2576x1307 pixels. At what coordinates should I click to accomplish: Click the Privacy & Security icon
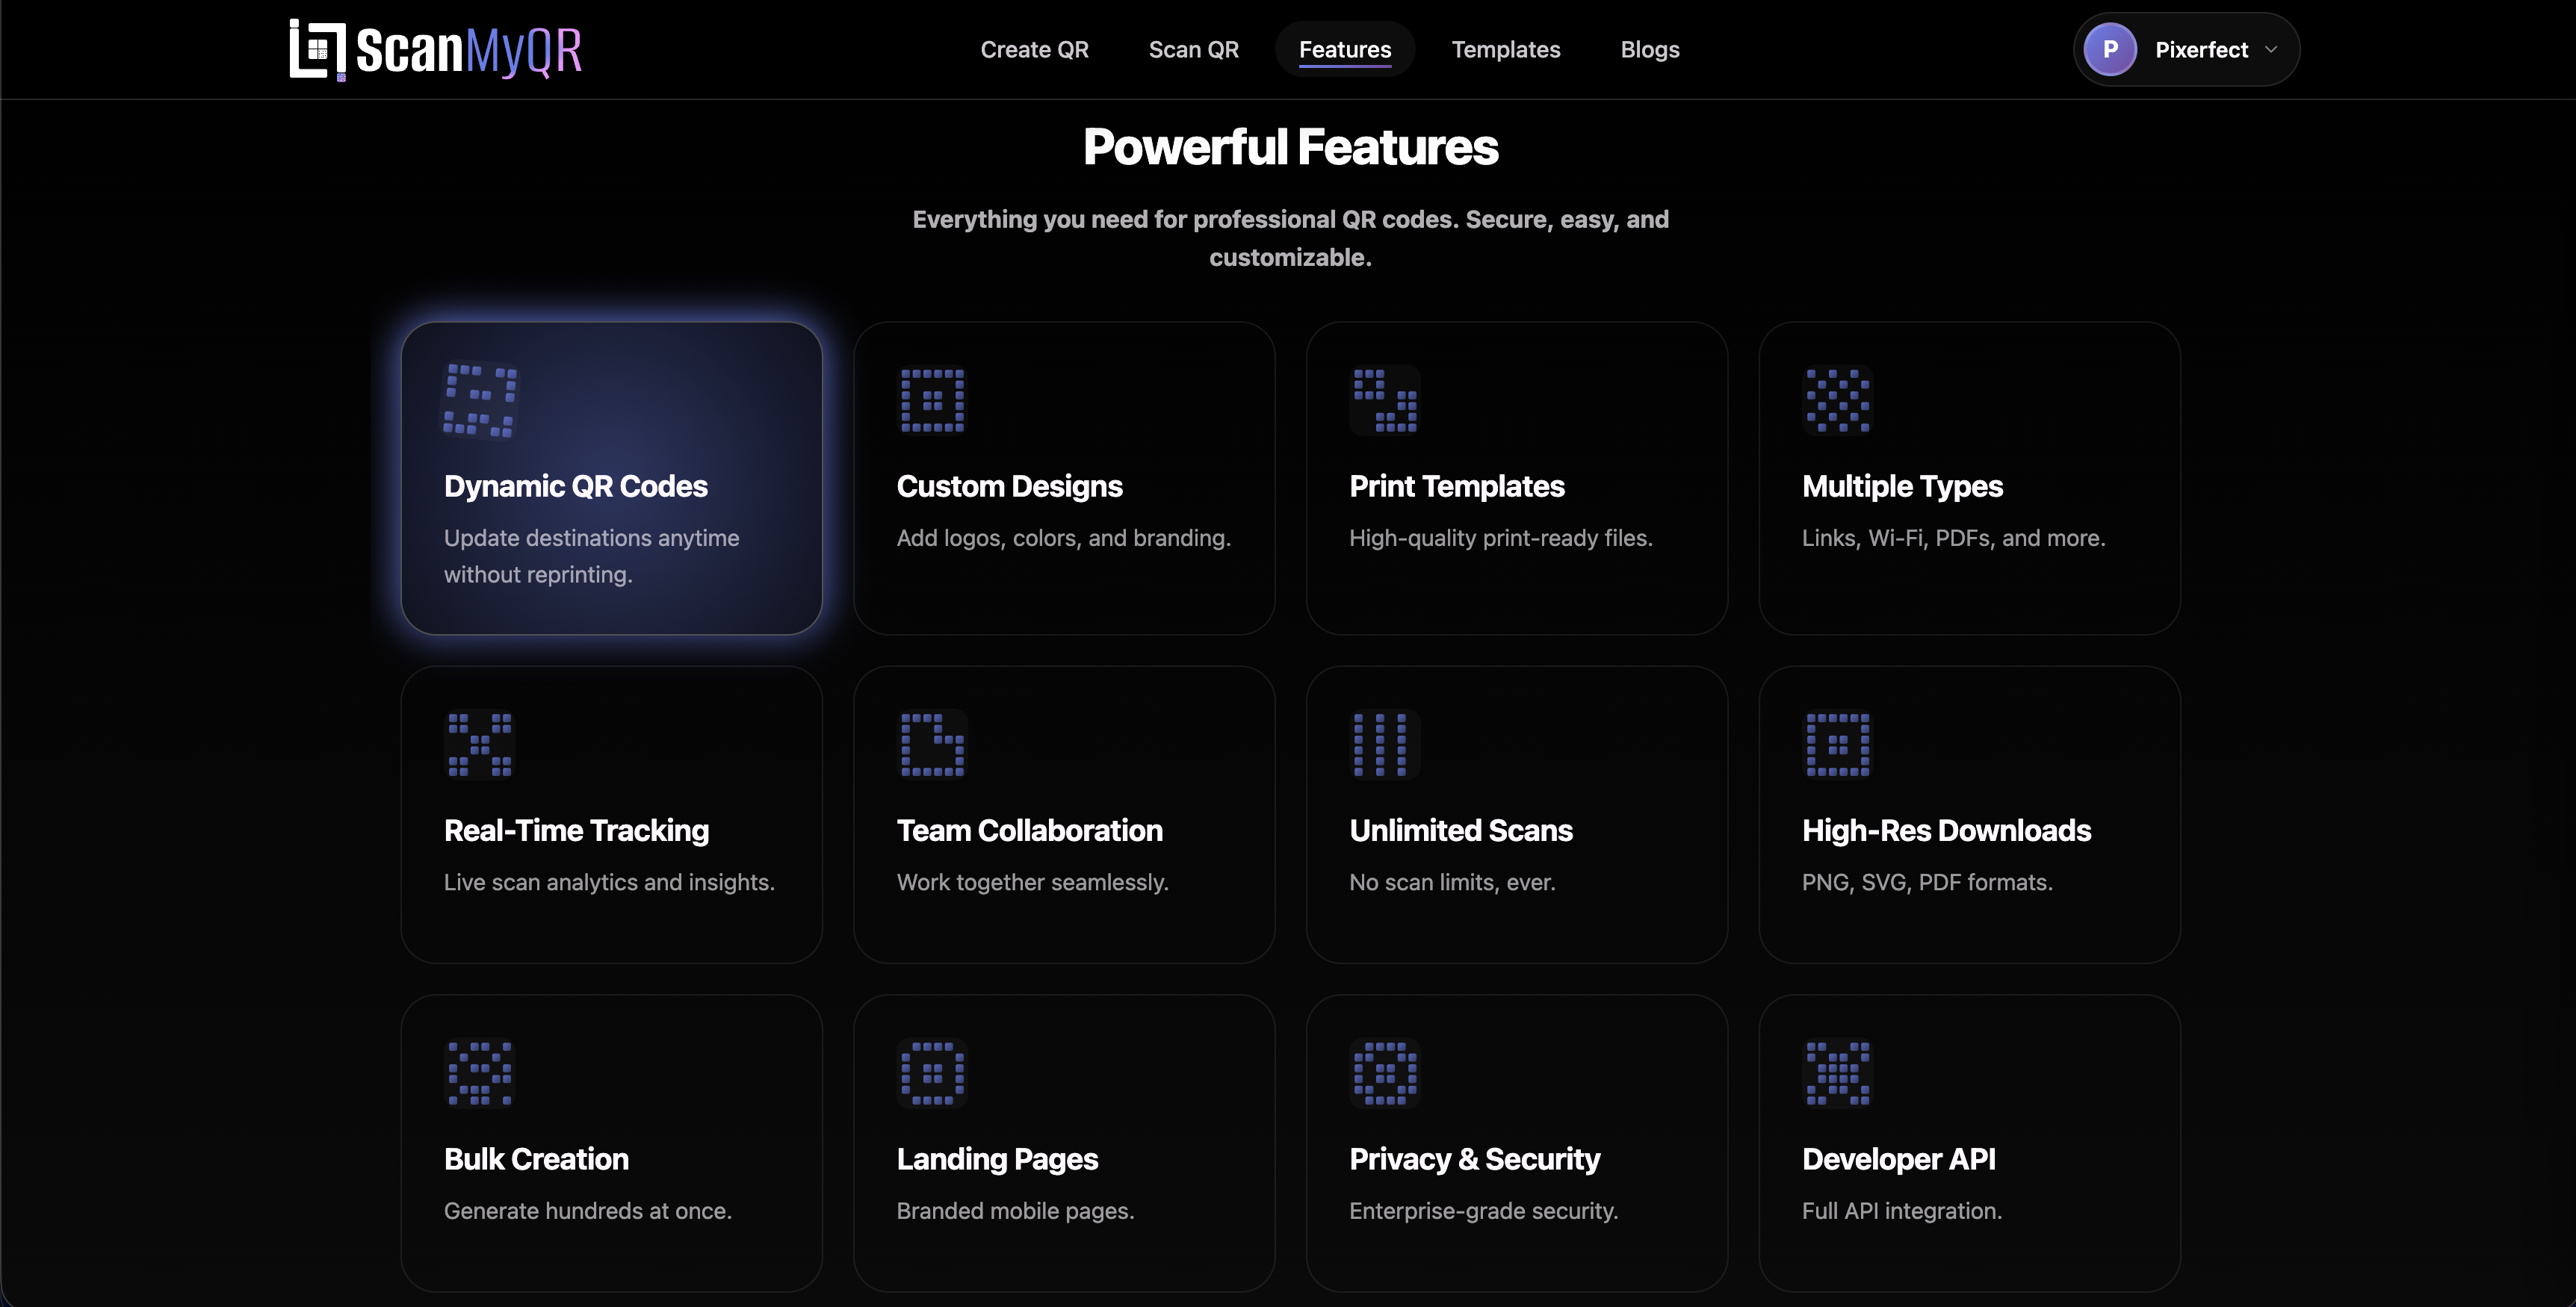click(x=1385, y=1073)
